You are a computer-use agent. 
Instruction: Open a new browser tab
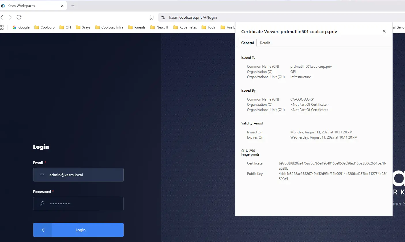(x=73, y=6)
